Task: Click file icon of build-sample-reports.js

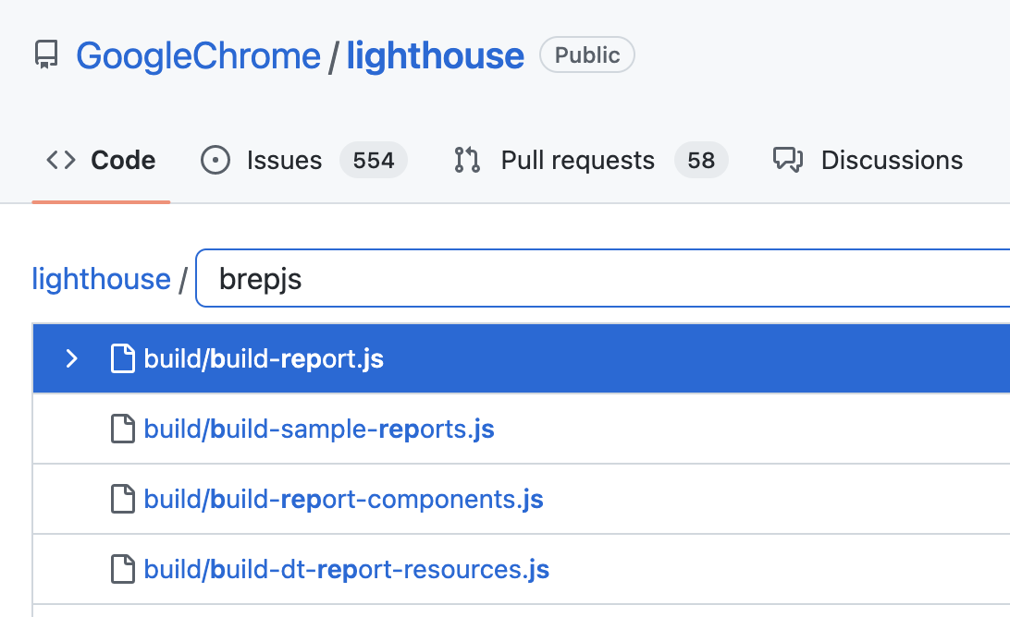Action: click(x=122, y=429)
